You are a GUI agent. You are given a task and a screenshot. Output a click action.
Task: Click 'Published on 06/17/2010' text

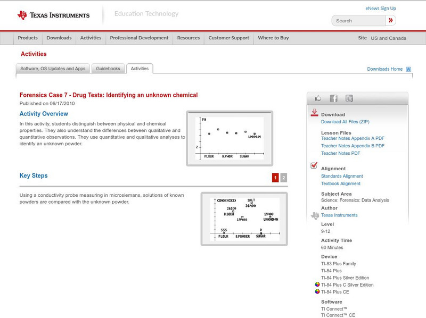coord(47,103)
